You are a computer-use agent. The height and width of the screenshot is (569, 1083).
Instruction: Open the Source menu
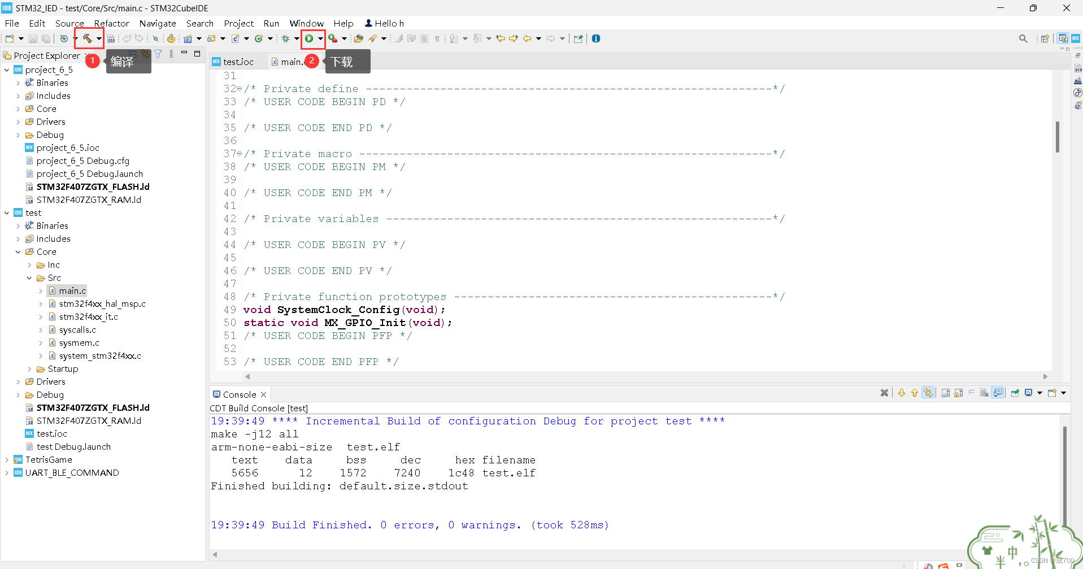click(x=69, y=23)
